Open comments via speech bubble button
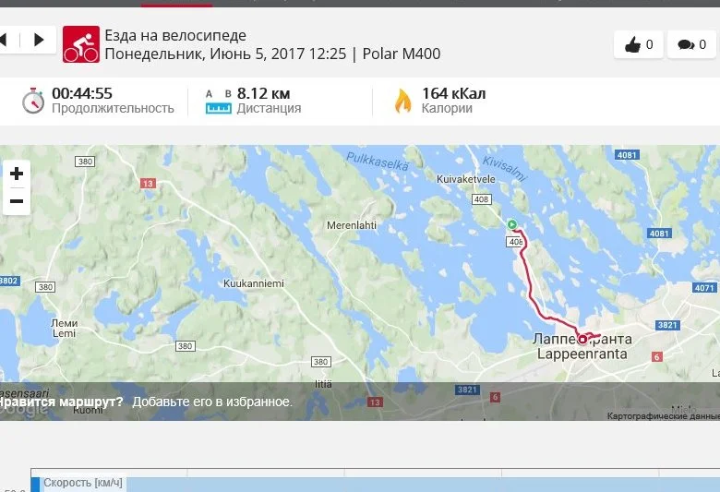Image resolution: width=720 pixels, height=492 pixels. [691, 44]
